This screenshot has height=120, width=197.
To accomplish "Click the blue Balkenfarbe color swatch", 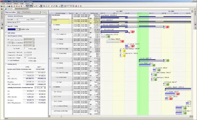I will (12, 29).
